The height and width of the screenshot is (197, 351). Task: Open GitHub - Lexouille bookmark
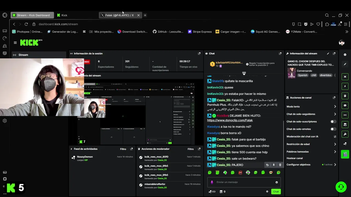pyautogui.click(x=168, y=32)
